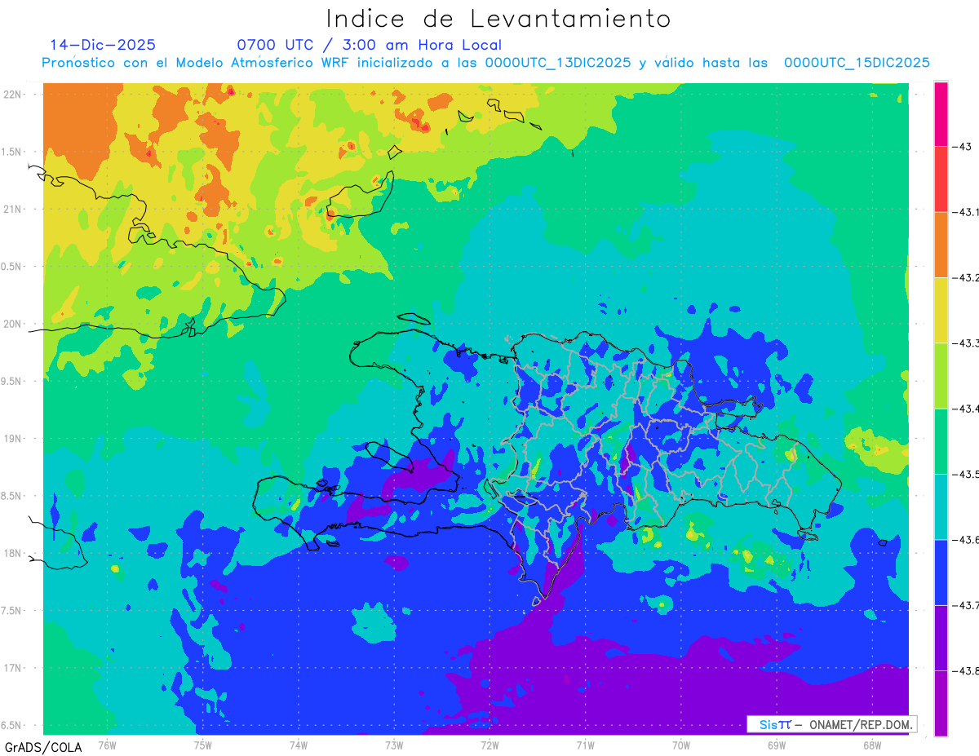Screen dimensions: 979x756
Task: Click the '-43.8' legend value
Action: pyautogui.click(x=966, y=670)
